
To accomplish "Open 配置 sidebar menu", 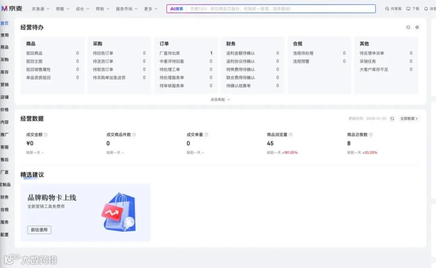I will point(4,235).
